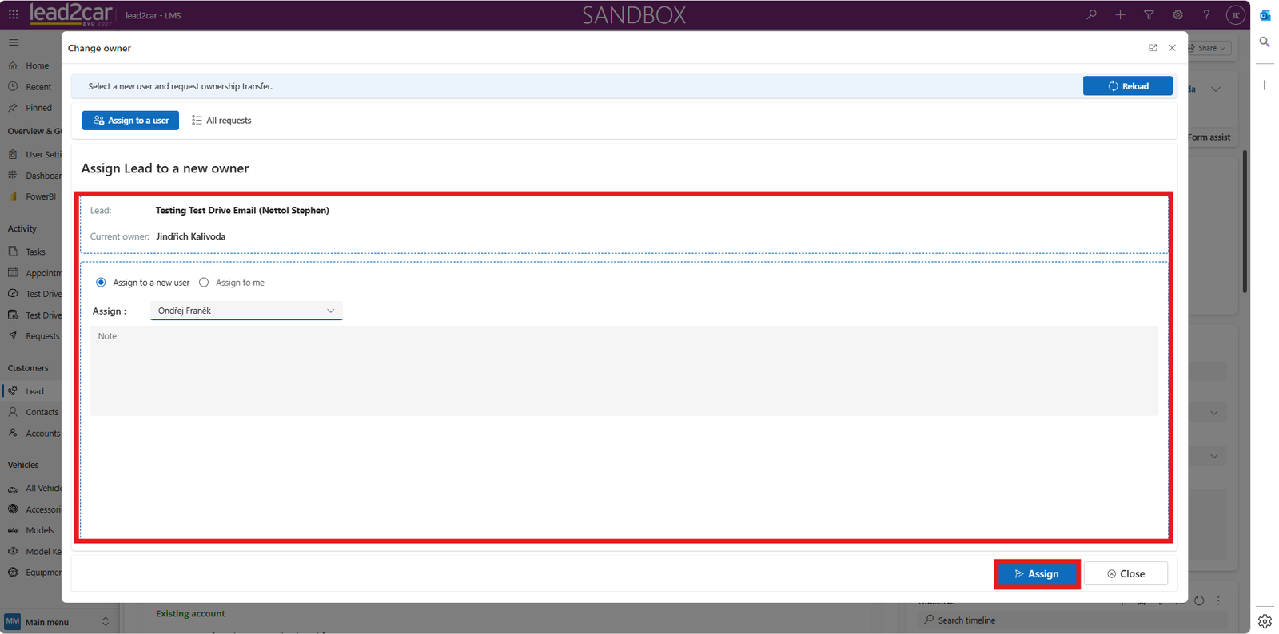Pop out the Change owner dialog
Screen dimensions: 1279x634
pos(1153,48)
